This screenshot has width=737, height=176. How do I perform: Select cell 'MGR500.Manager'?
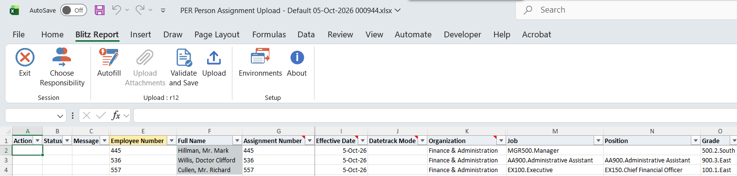point(555,150)
